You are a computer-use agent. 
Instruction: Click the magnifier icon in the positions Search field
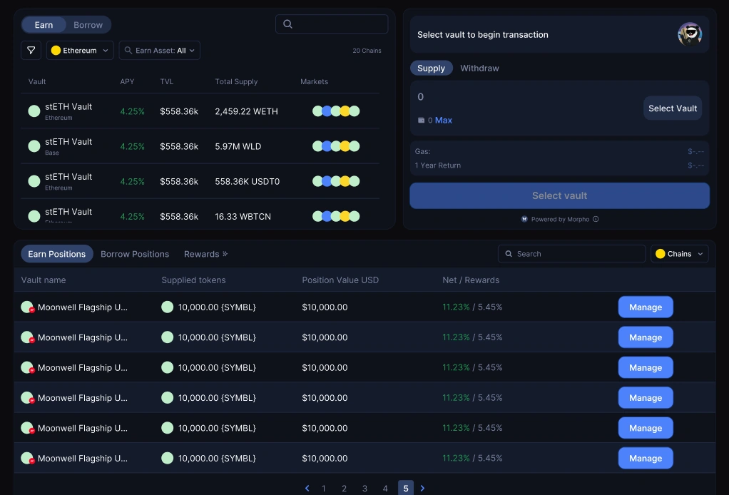tap(509, 254)
